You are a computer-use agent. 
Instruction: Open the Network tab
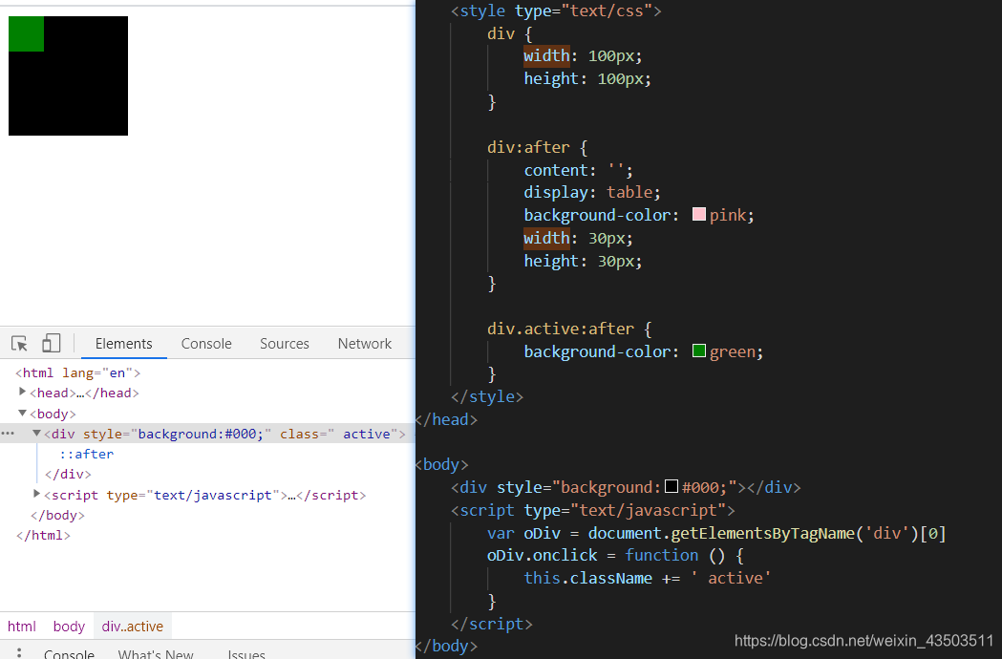point(364,344)
